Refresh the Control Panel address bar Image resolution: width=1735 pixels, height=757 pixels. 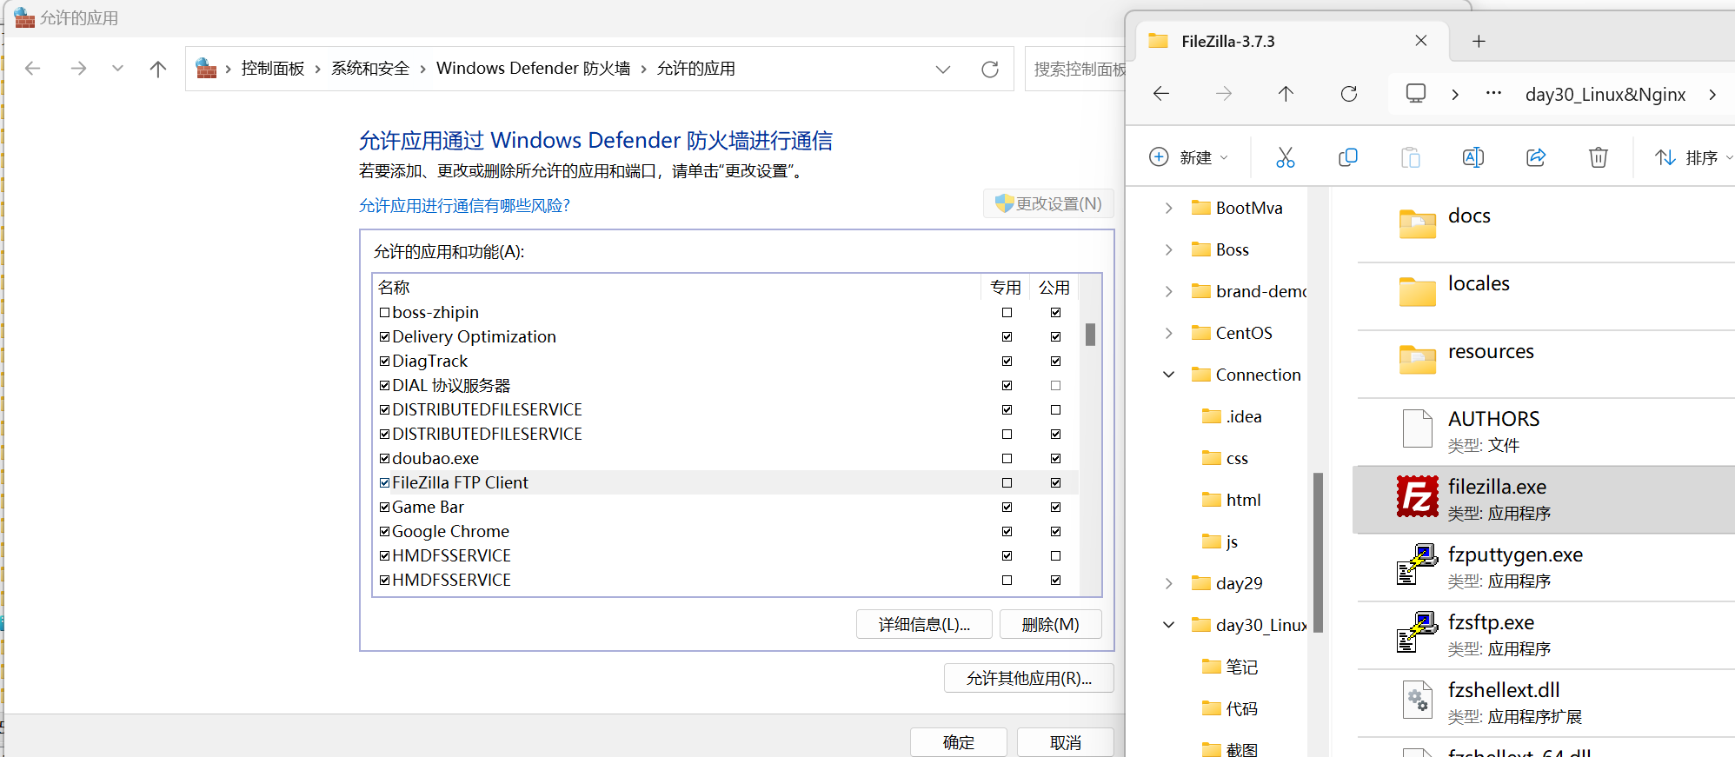[x=990, y=70]
